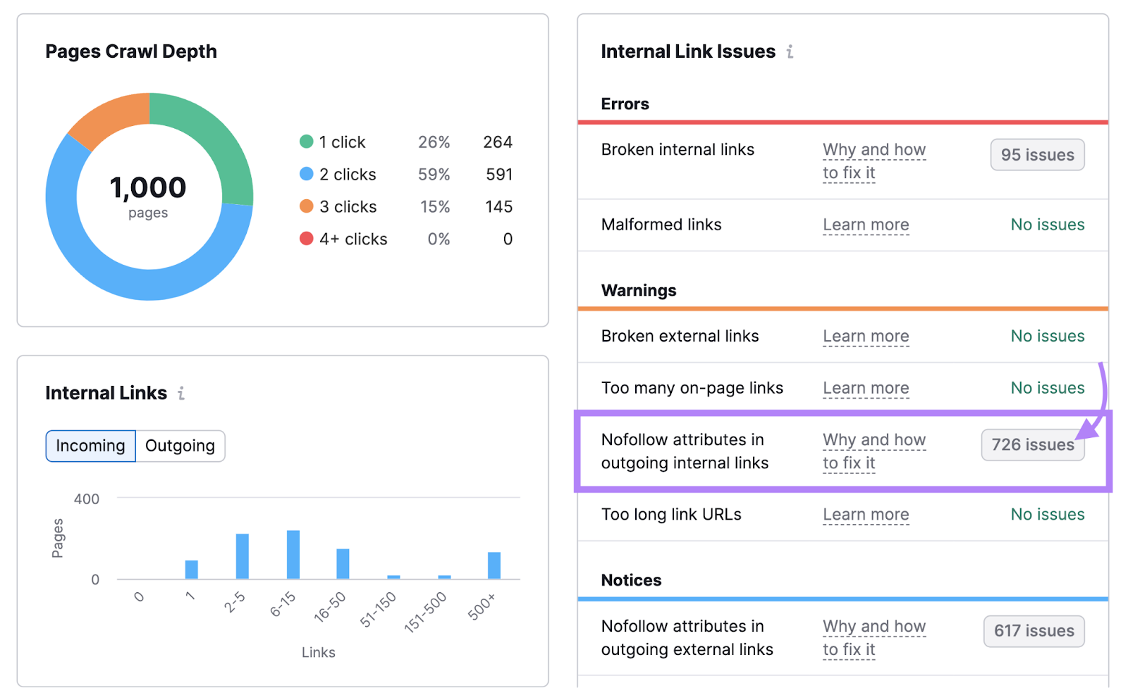Viewport: 1128px width, 688px height.
Task: Expand Why and how to fix broken internal links
Action: 873,161
